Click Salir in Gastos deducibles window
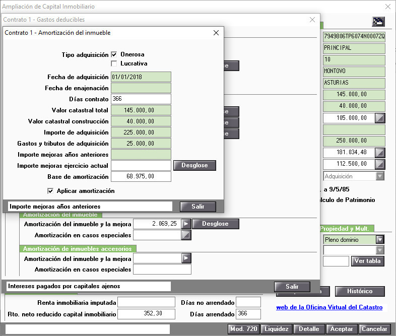This screenshot has height=336, width=396. [292, 287]
